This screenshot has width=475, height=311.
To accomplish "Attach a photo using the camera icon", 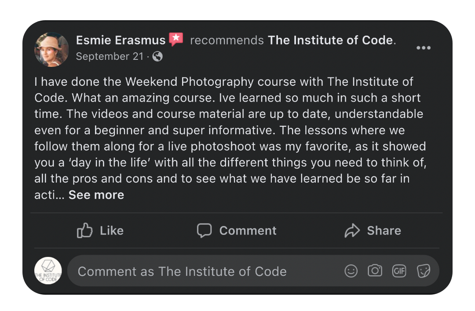I will [x=375, y=271].
